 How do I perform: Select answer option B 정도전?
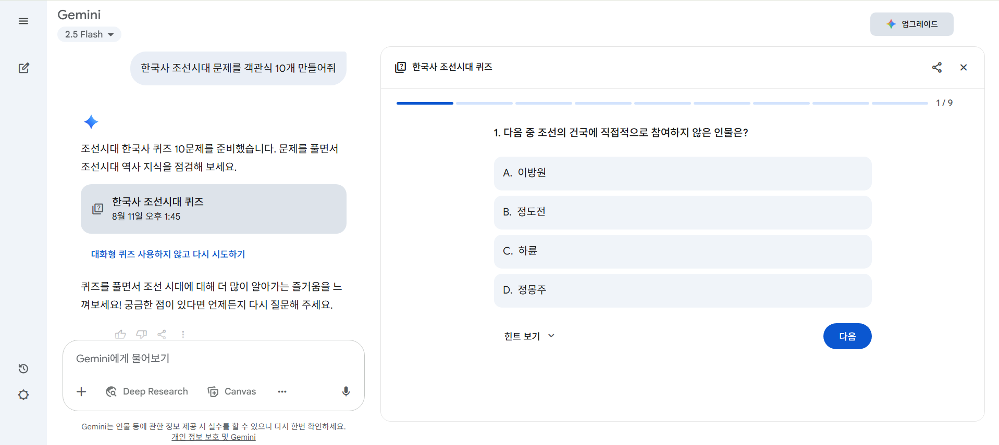point(682,212)
